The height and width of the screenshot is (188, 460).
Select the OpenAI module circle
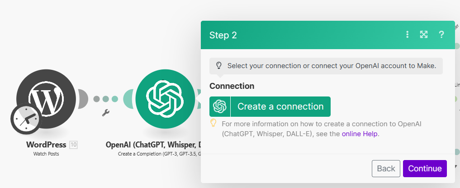coord(165,99)
